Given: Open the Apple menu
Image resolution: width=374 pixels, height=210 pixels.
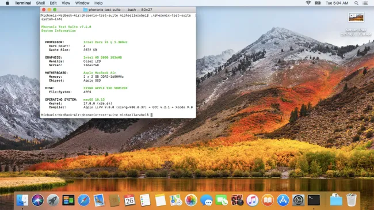Looking at the screenshot, I should pos(7,3).
